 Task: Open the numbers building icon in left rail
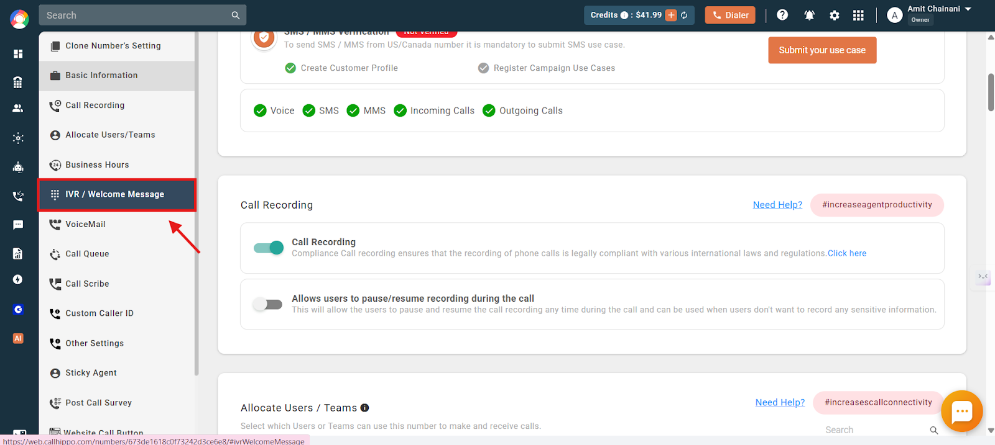[x=18, y=82]
